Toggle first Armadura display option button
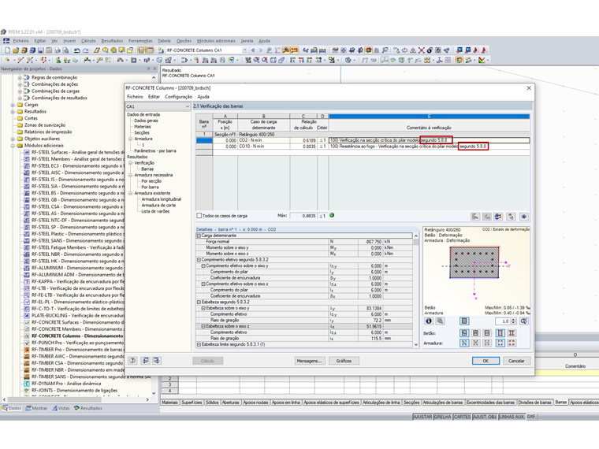This screenshot has width=599, height=449. [x=464, y=343]
